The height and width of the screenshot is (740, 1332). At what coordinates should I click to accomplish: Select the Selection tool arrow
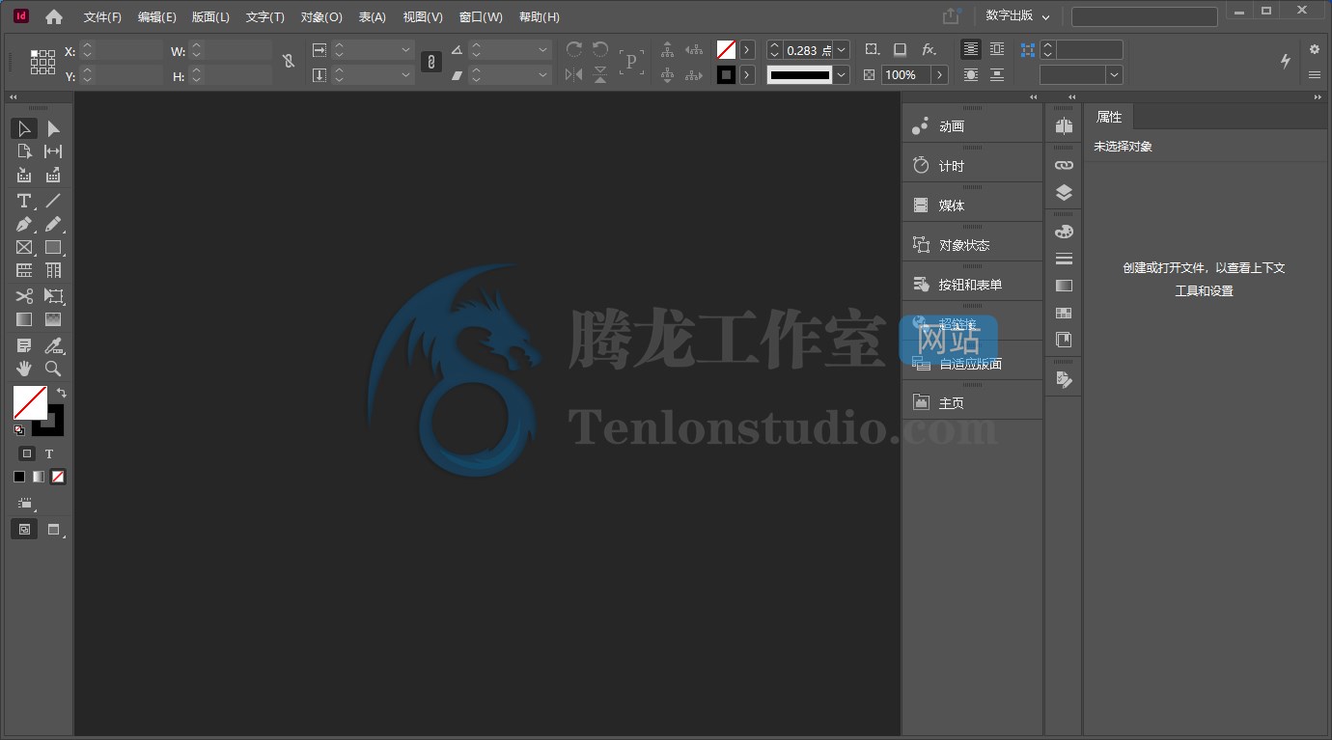pos(24,128)
